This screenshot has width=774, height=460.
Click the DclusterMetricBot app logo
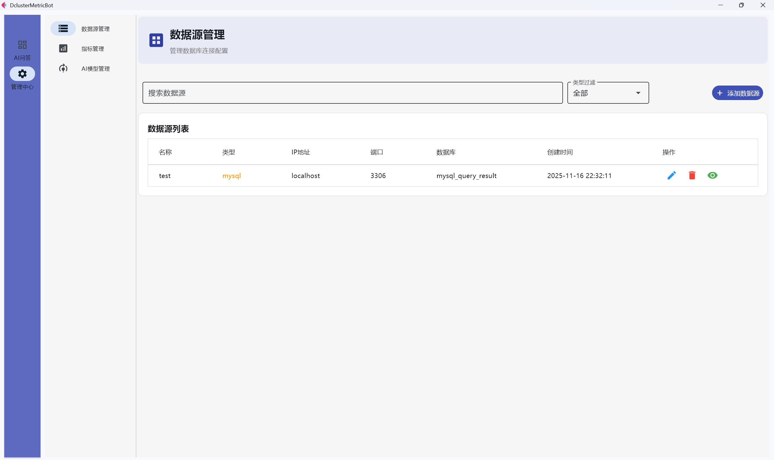4,5
